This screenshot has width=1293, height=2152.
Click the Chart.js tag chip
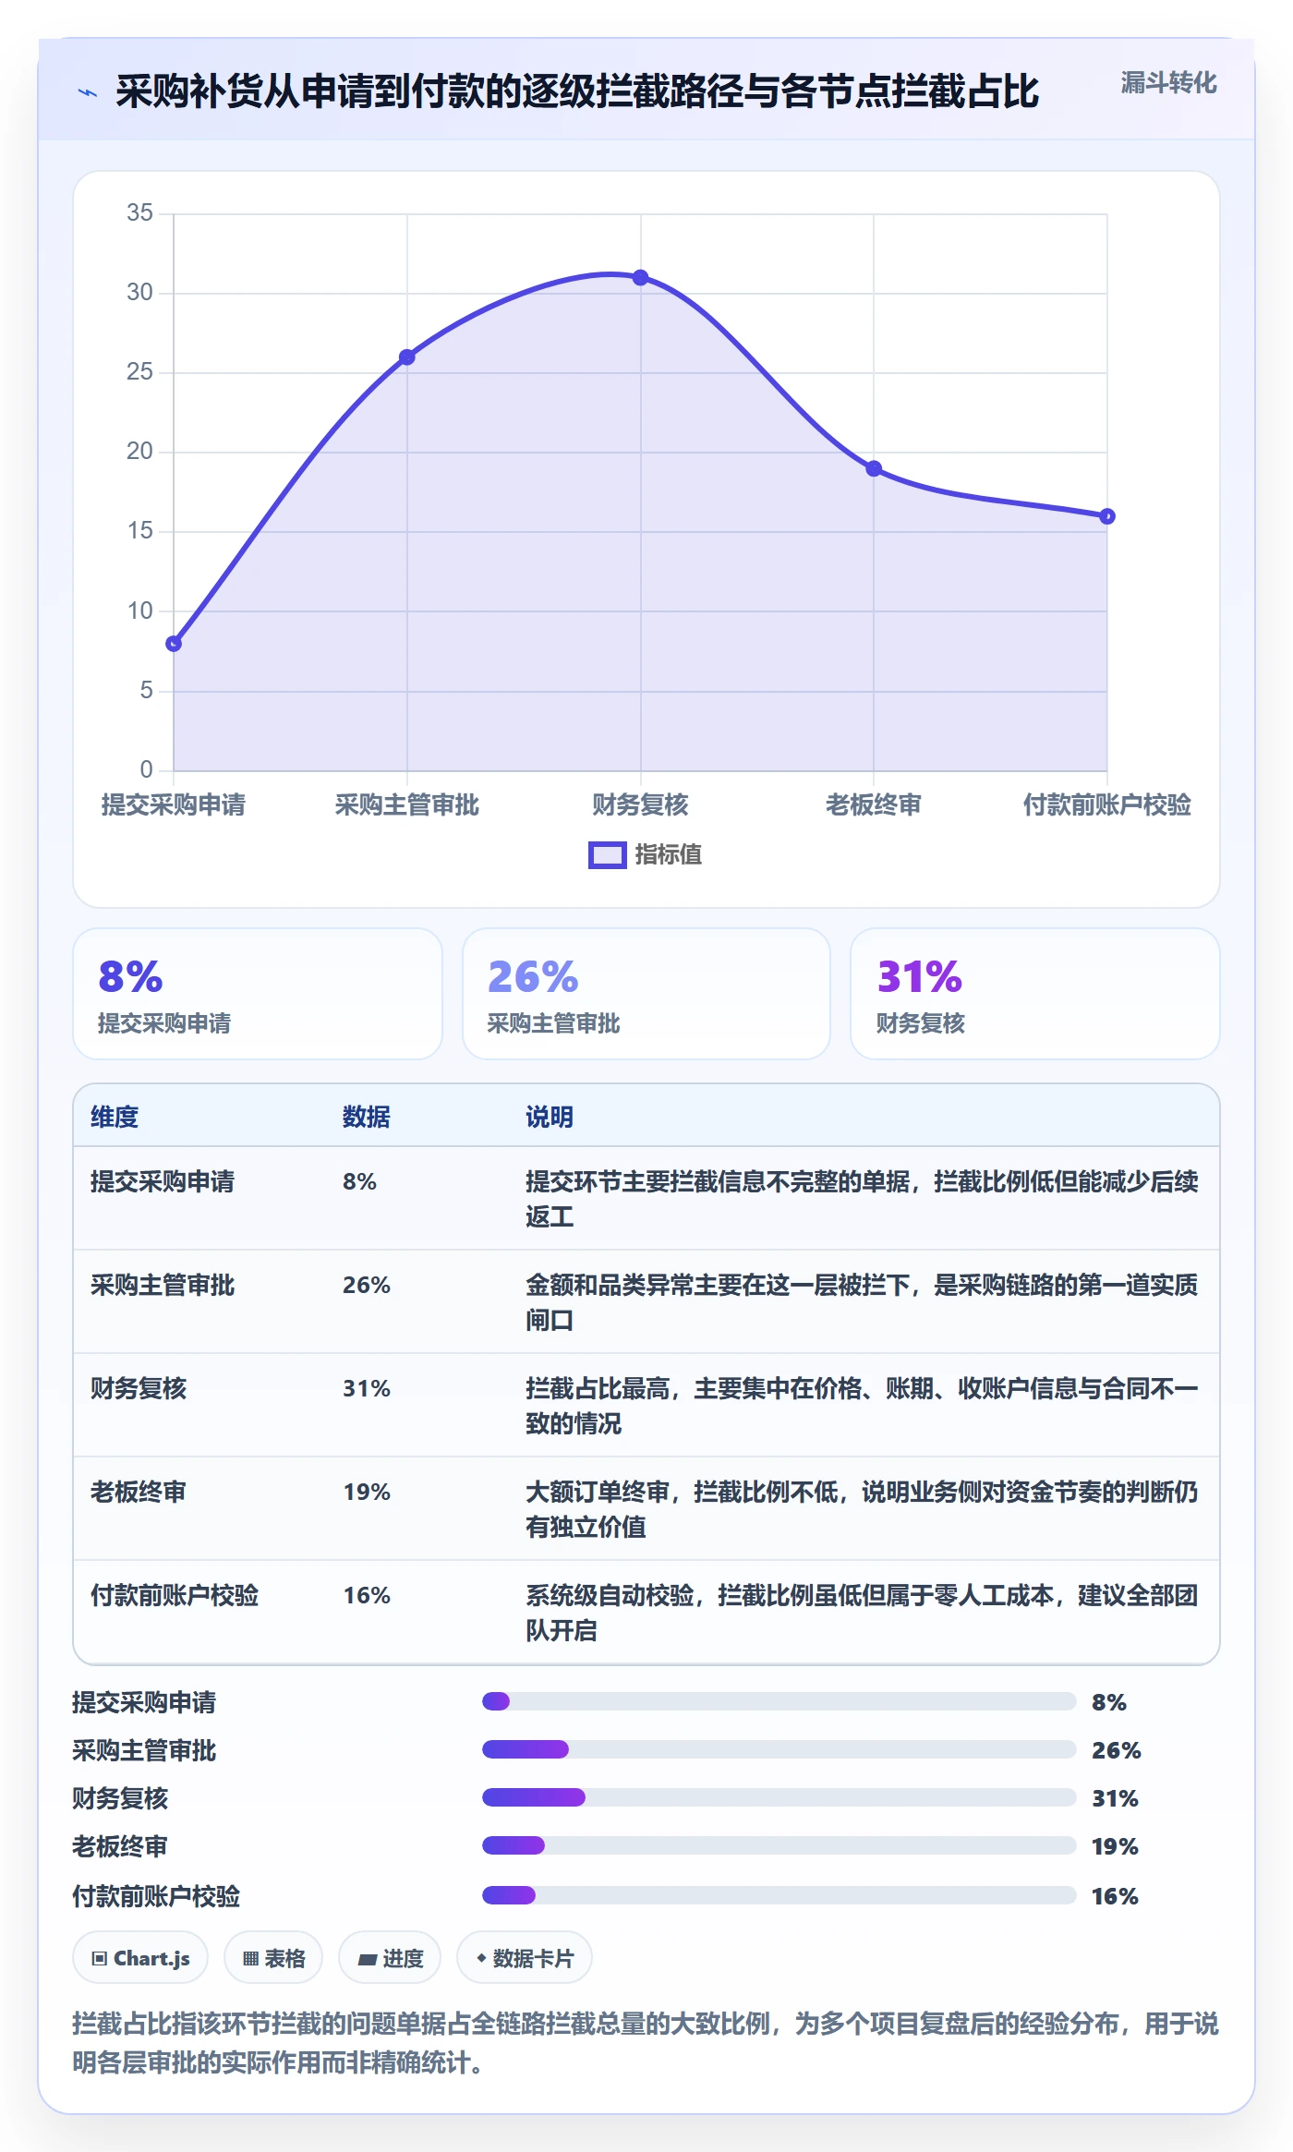(x=140, y=1958)
